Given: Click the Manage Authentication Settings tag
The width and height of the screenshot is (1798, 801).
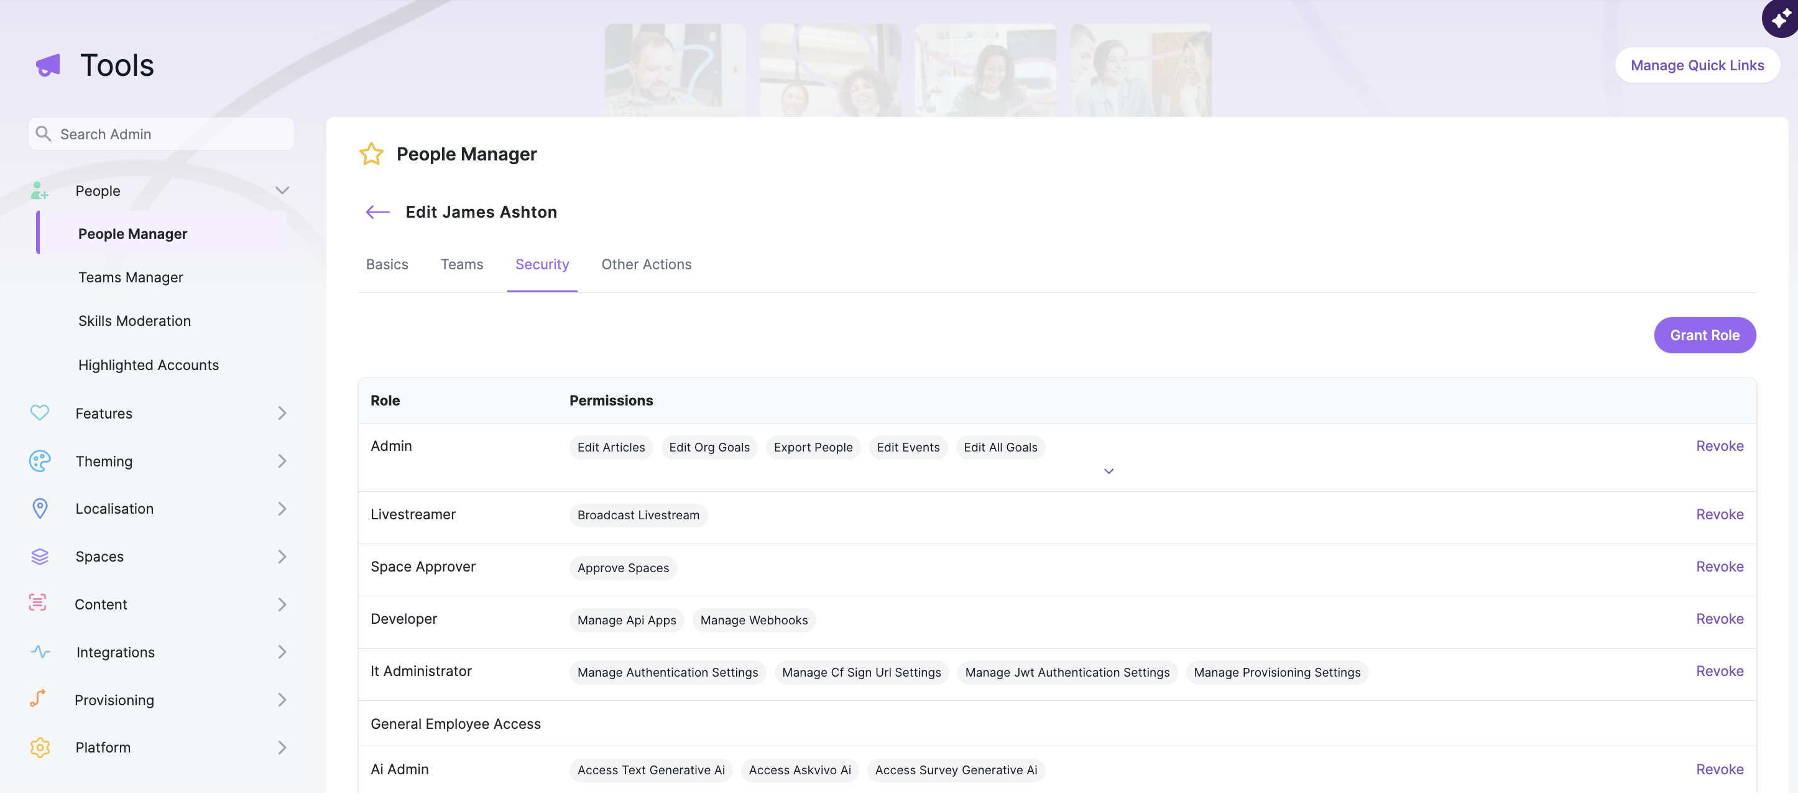Looking at the screenshot, I should [667, 672].
